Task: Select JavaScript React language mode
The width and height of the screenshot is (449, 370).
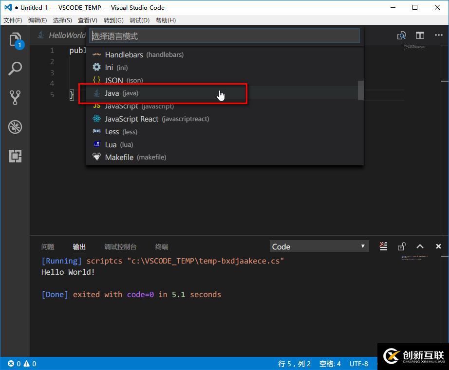Action: 224,119
